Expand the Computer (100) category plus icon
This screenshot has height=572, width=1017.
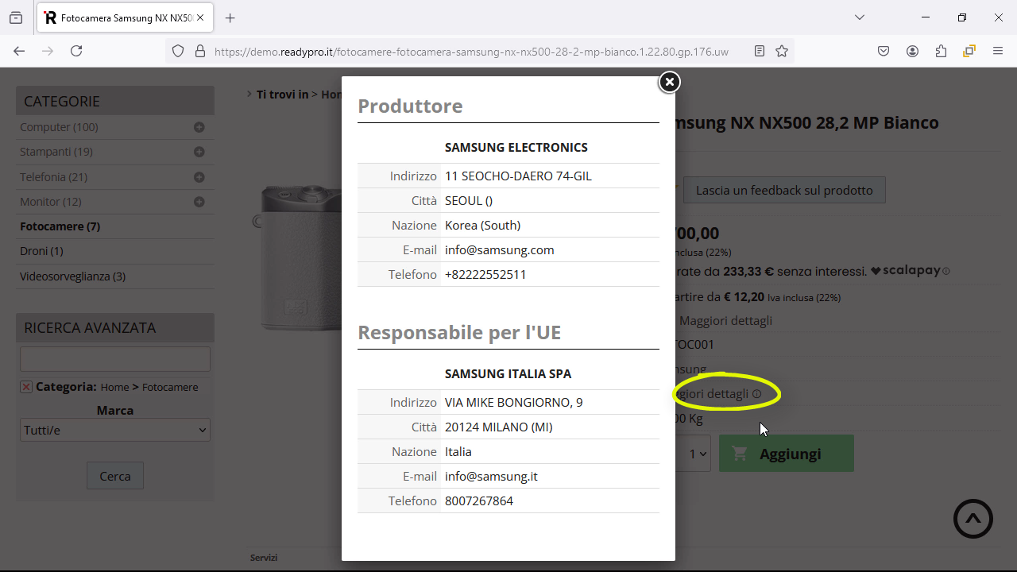coord(199,127)
